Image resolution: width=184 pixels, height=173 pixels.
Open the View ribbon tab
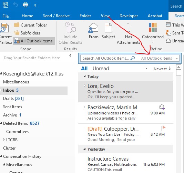(105, 16)
